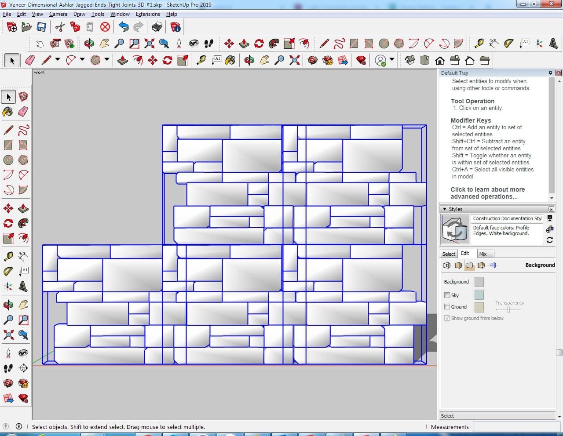
Task: Toggle Show ground from below checkbox
Action: [447, 318]
